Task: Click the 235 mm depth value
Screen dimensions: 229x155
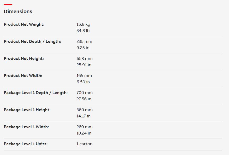Action: point(84,42)
